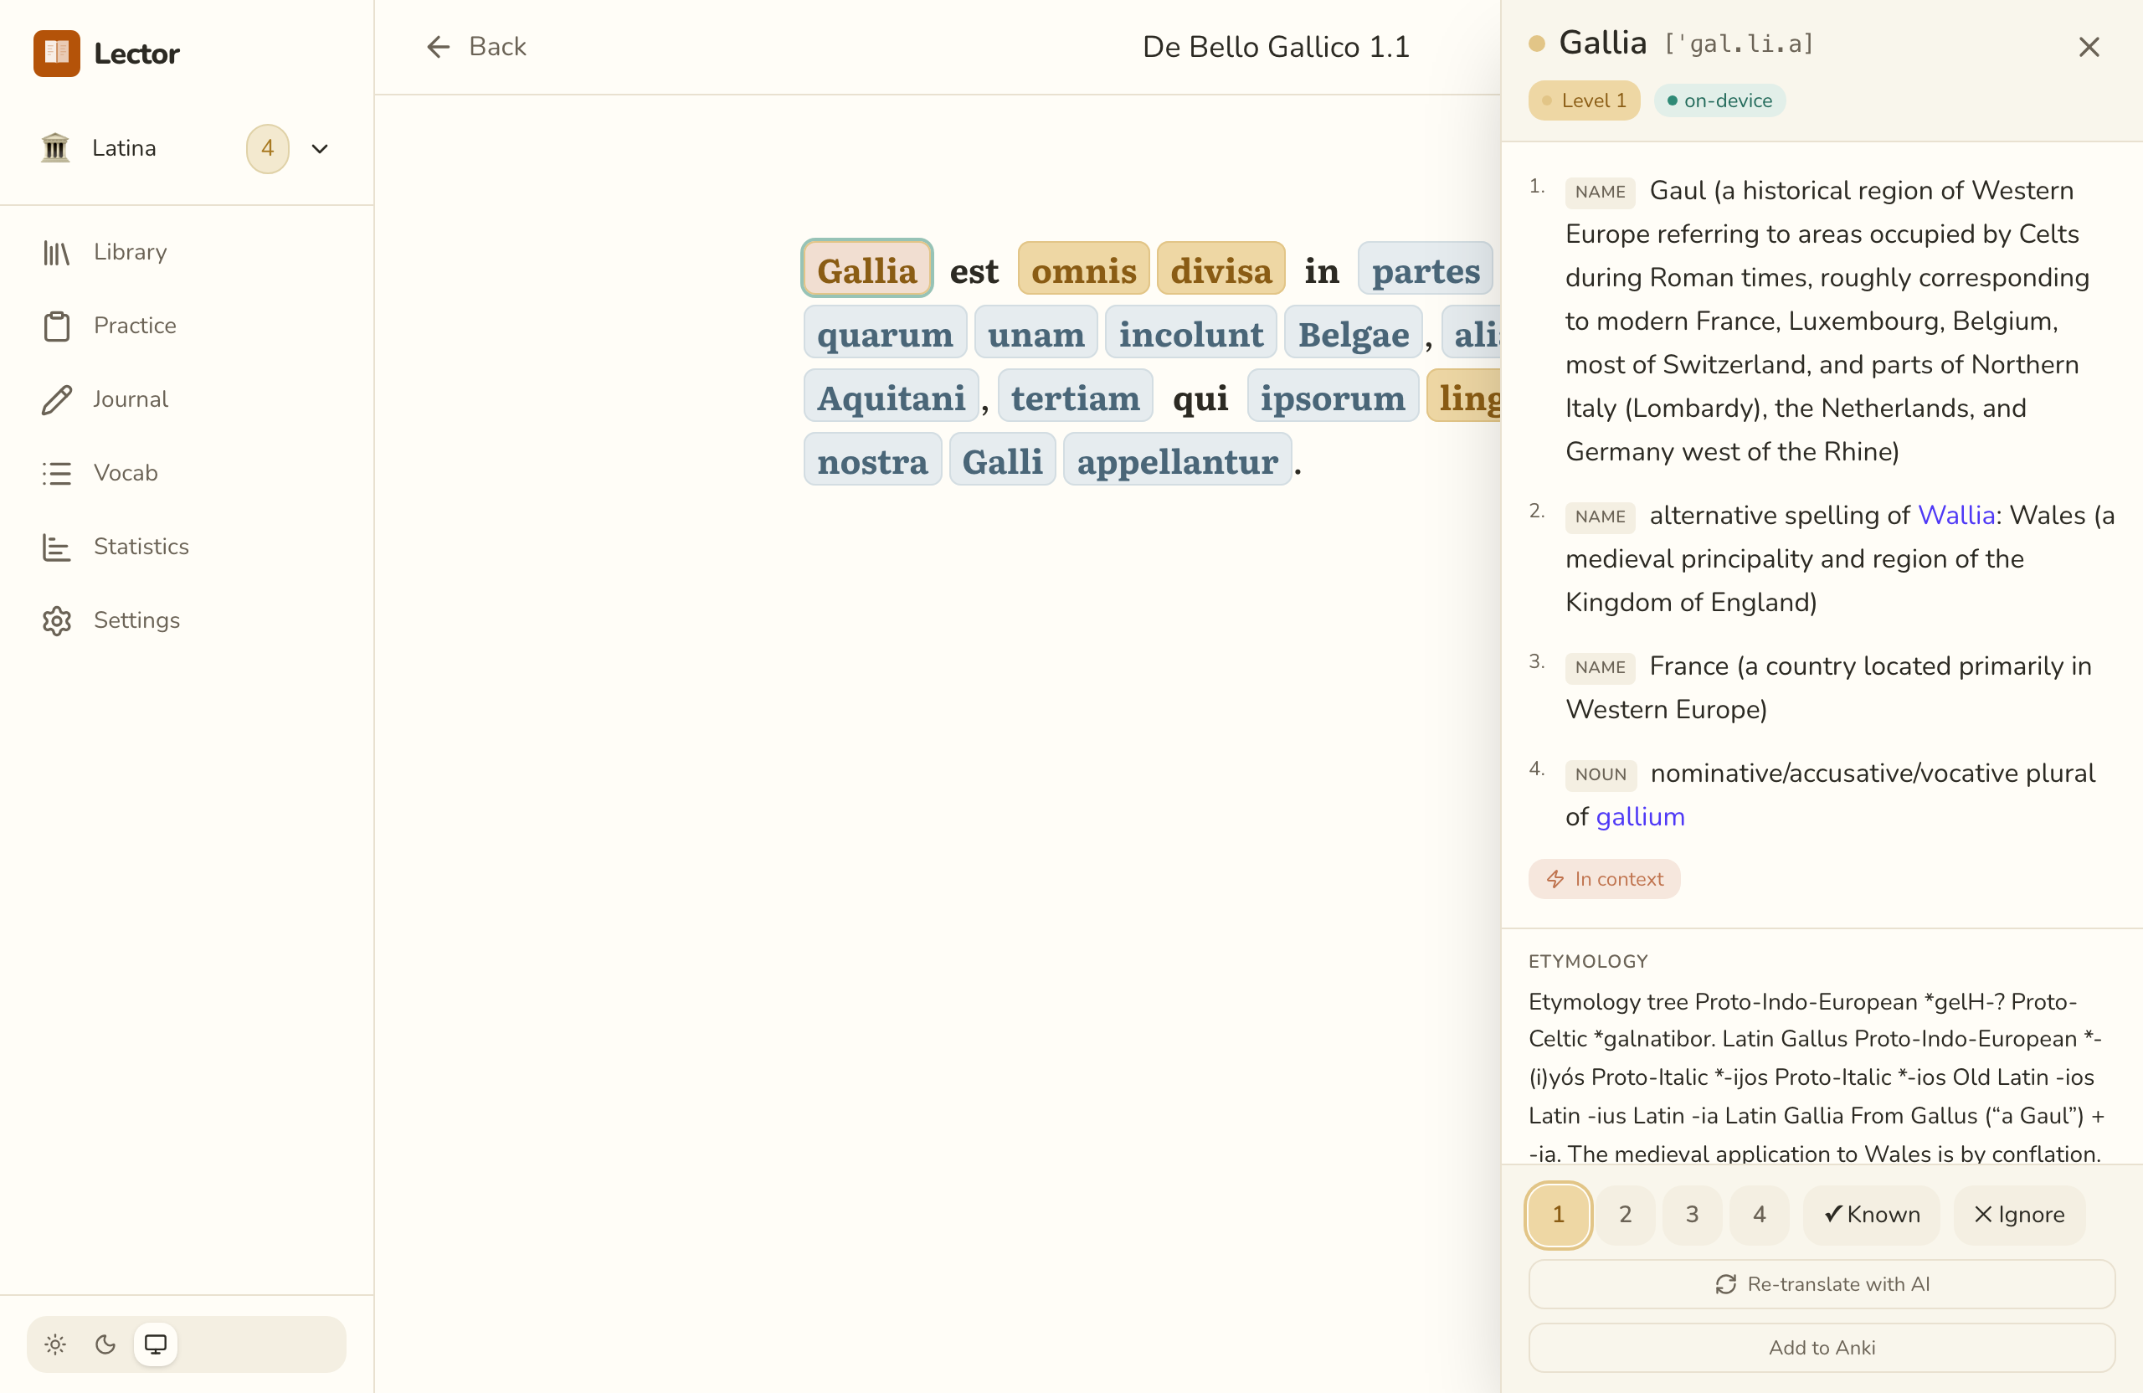Follow the Wallia link in definition 2
This screenshot has height=1393, width=2143.
[1956, 515]
